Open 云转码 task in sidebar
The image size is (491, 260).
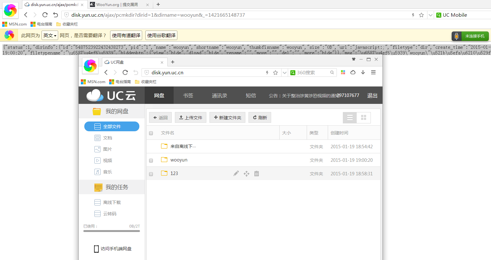click(x=105, y=214)
